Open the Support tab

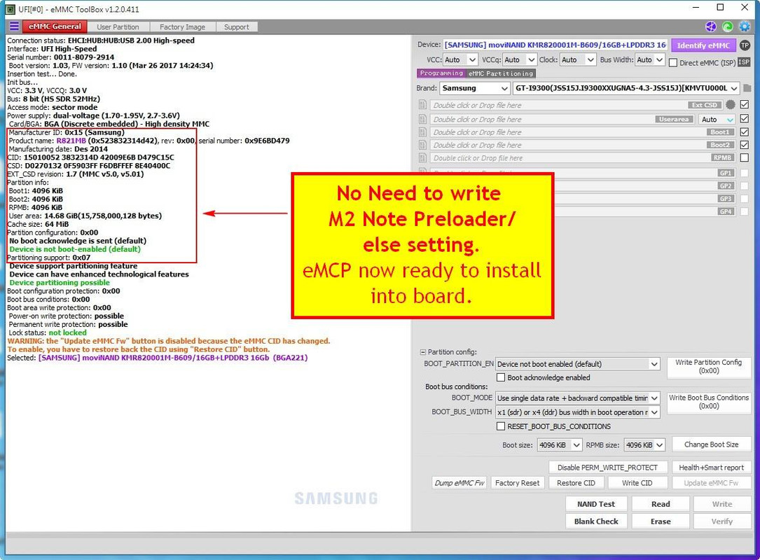237,27
